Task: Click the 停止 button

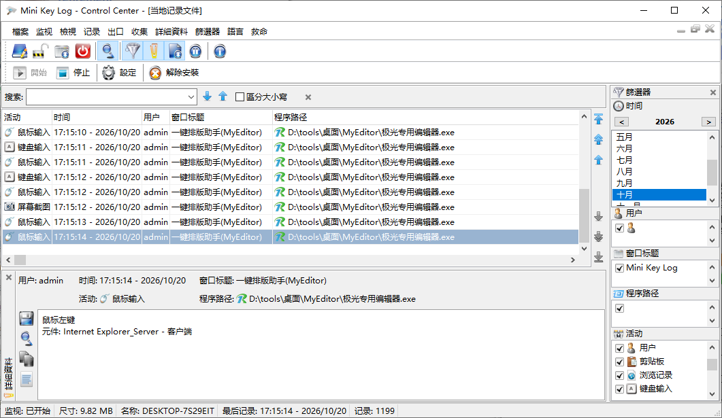Action: [73, 73]
